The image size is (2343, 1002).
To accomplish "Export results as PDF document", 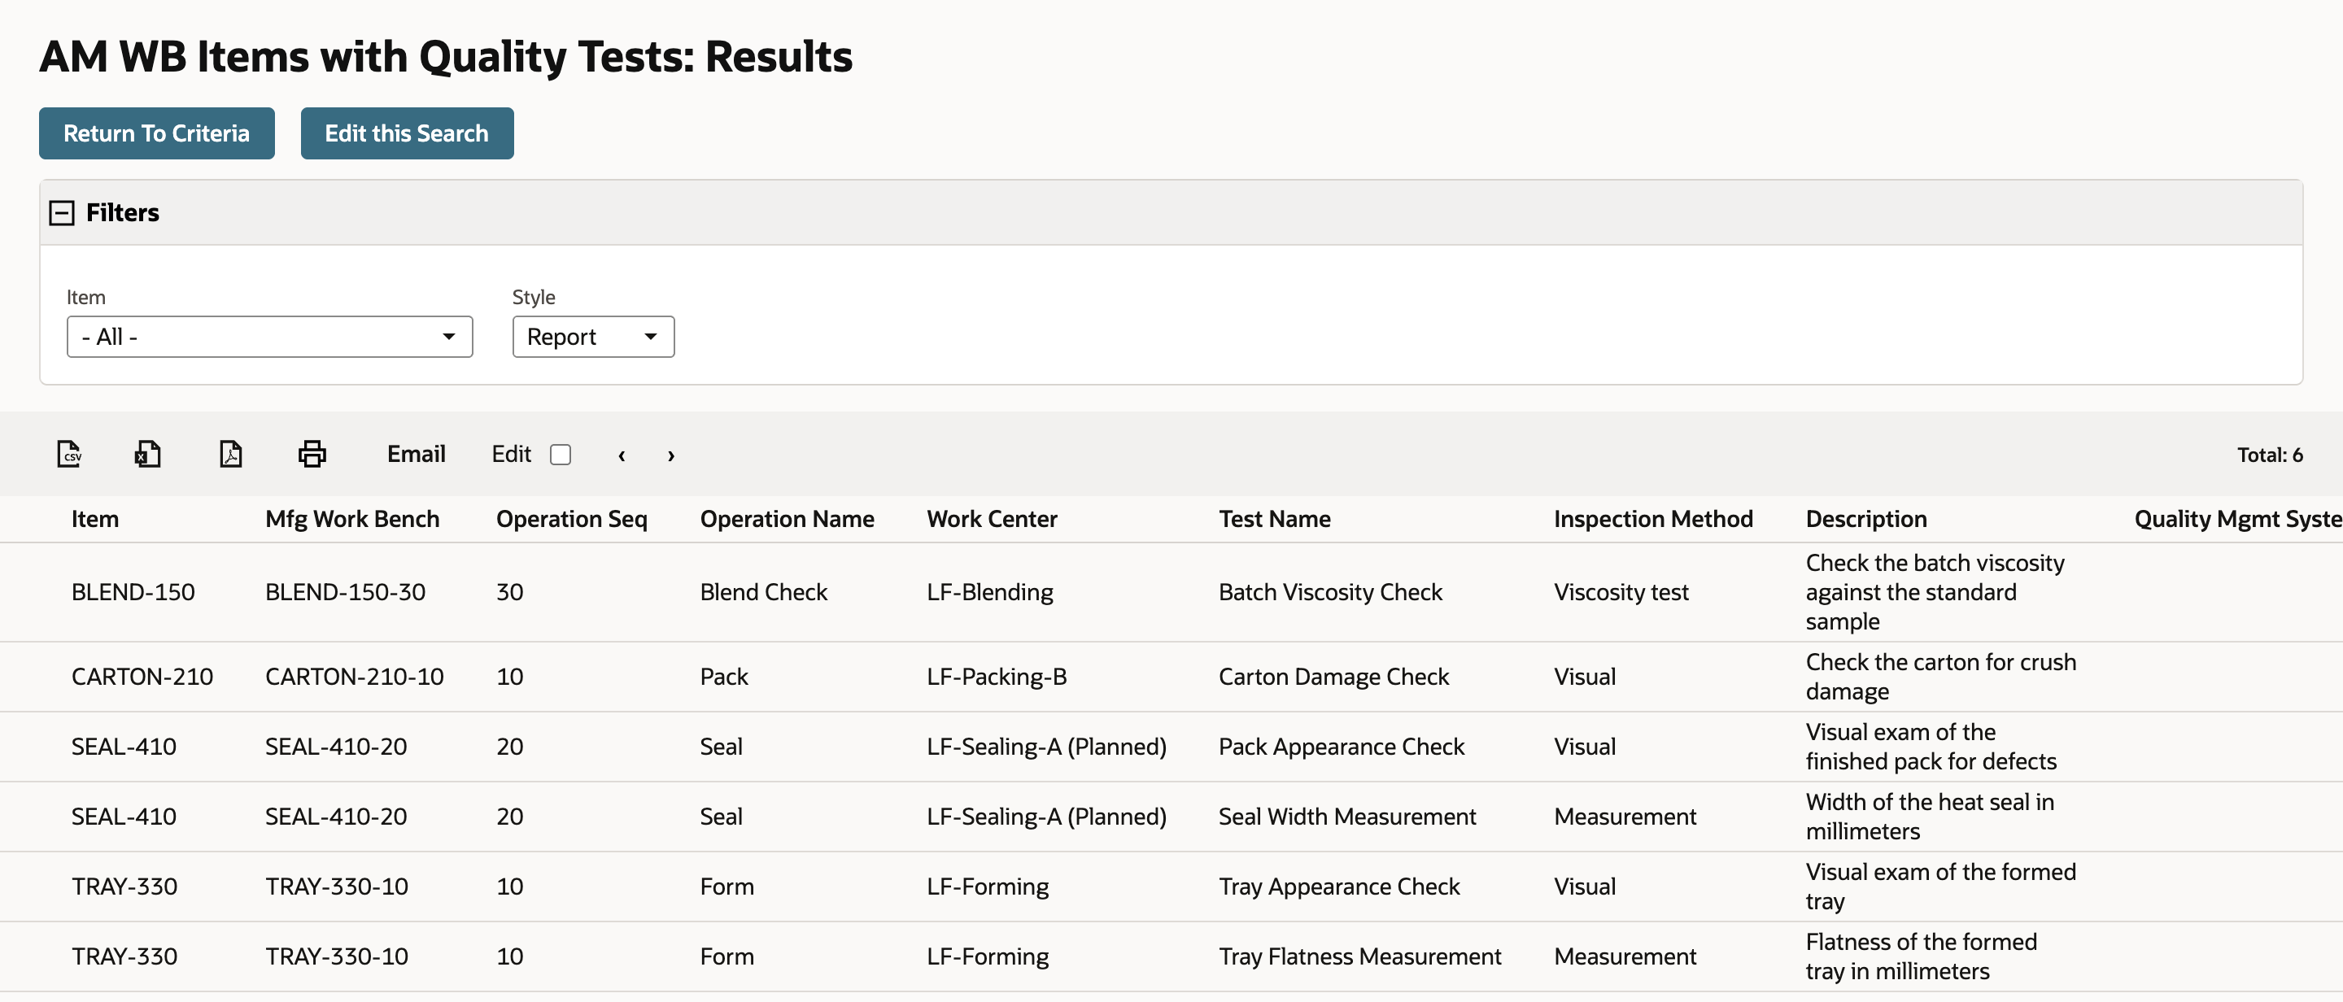I will pos(231,454).
